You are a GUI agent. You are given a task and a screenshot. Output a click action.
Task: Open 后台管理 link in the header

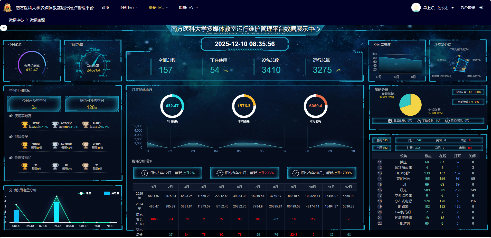point(467,8)
